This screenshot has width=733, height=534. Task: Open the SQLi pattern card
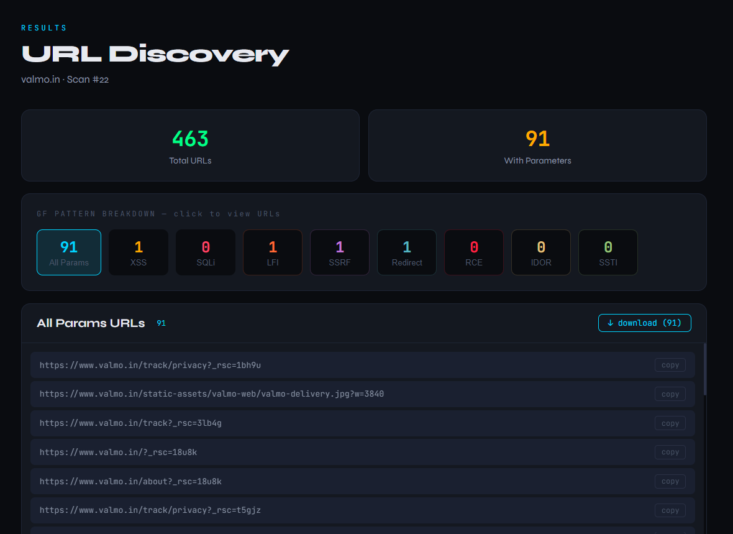206,252
